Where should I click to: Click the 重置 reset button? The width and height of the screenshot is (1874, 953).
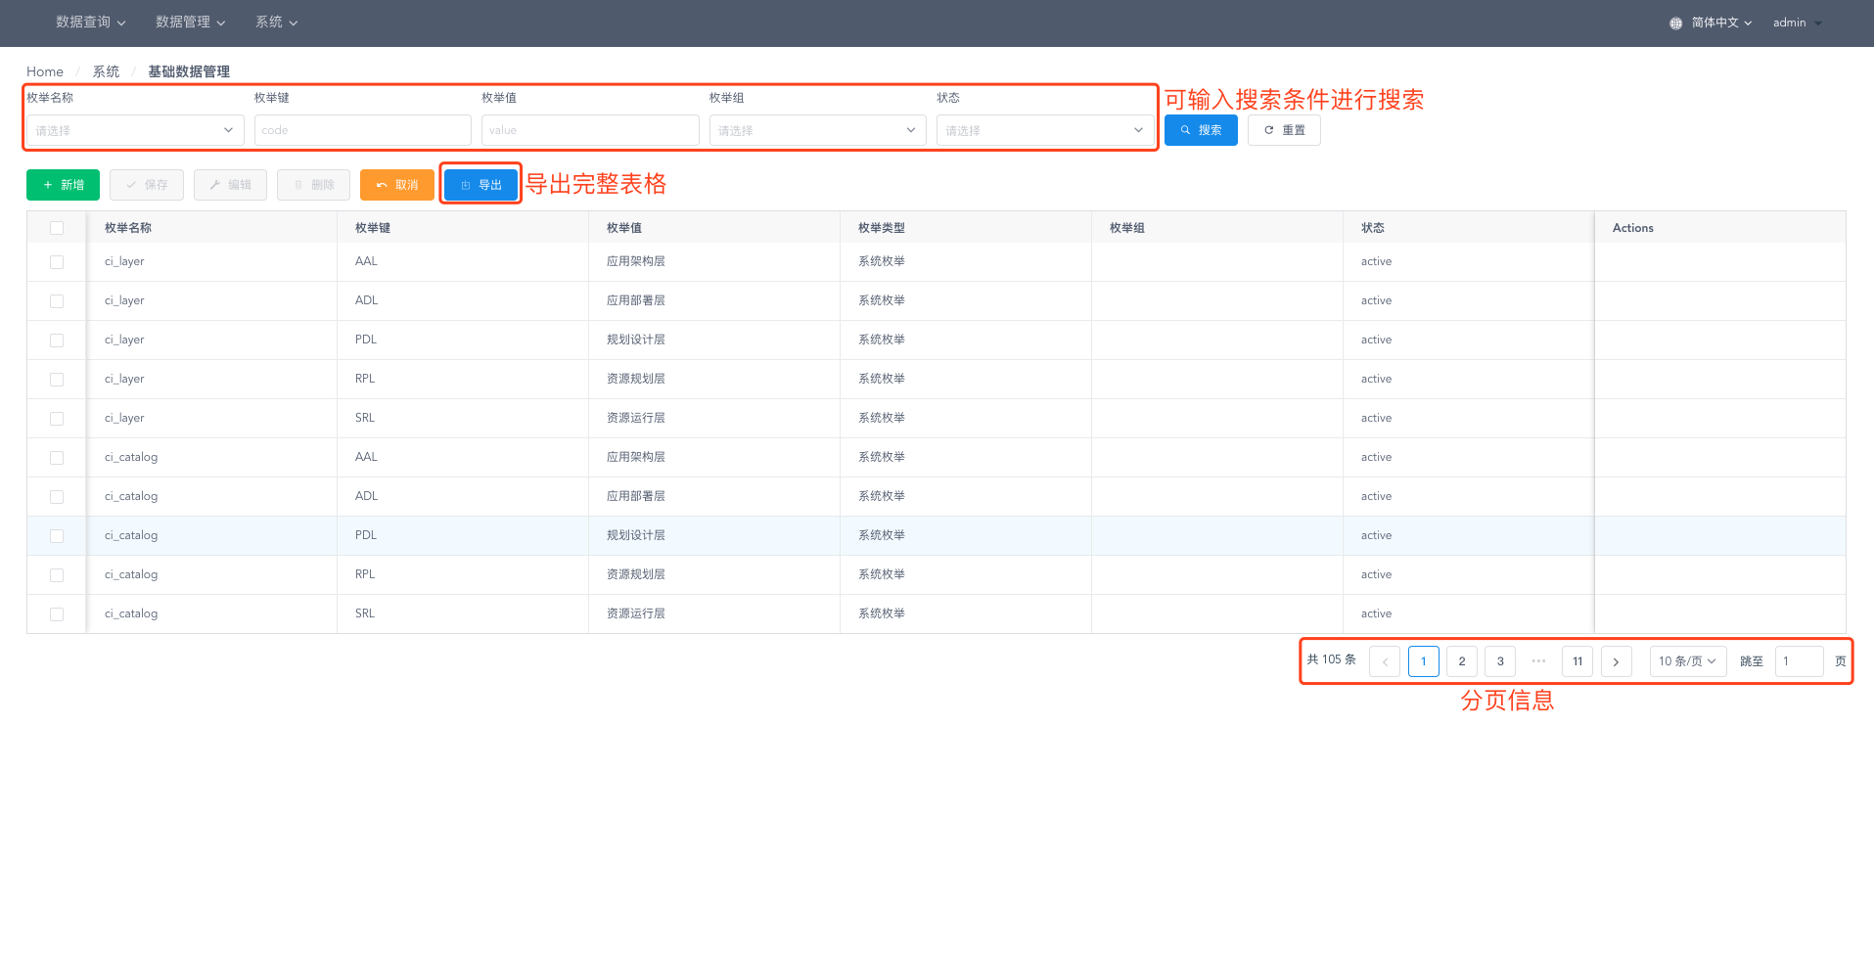click(1284, 130)
